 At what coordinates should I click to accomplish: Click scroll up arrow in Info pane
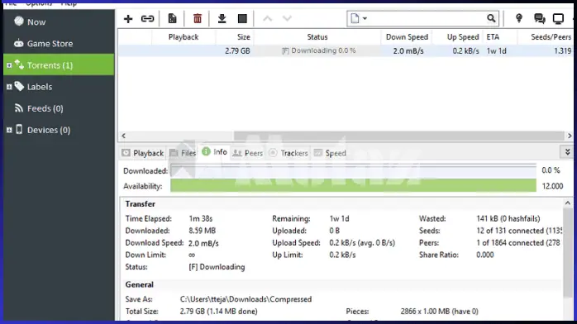tap(568, 203)
